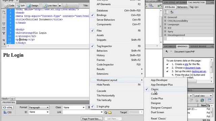Click the point-to-file target icon
The width and height of the screenshot is (216, 121).
tap(106, 113)
